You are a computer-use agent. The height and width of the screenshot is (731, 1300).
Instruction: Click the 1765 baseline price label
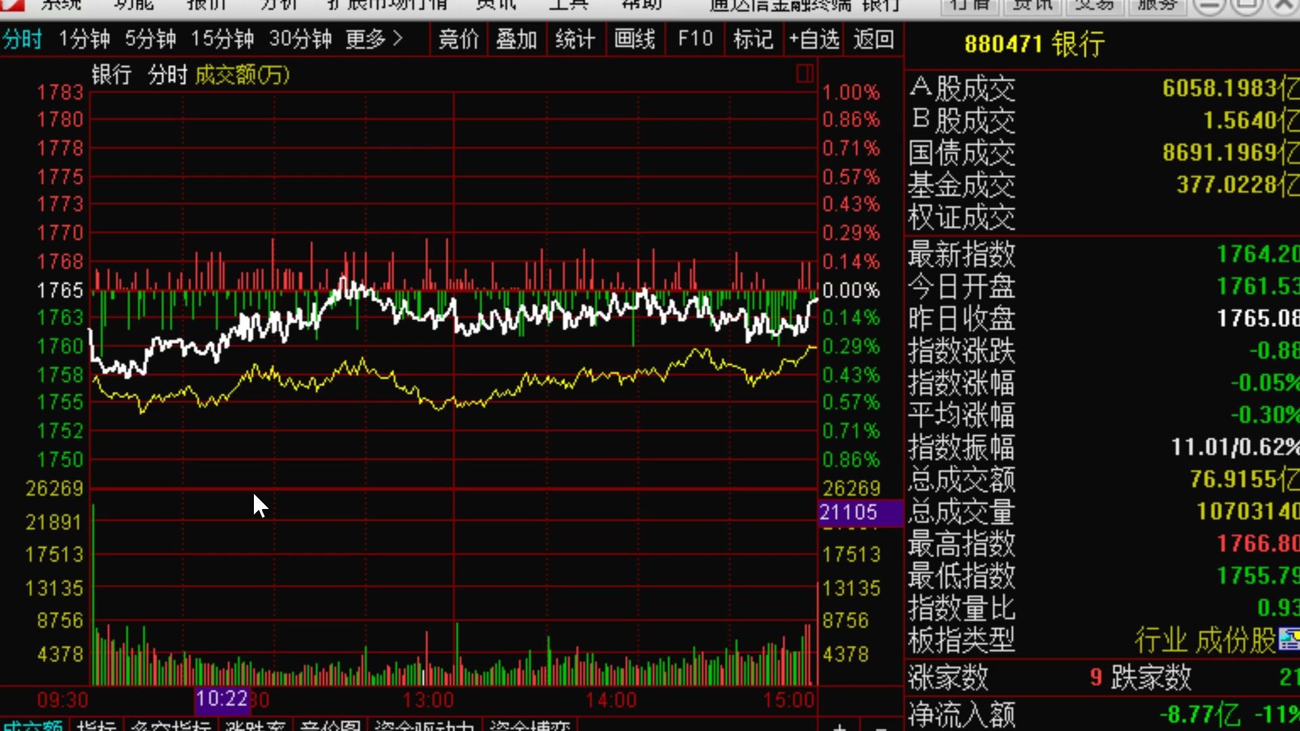(60, 290)
